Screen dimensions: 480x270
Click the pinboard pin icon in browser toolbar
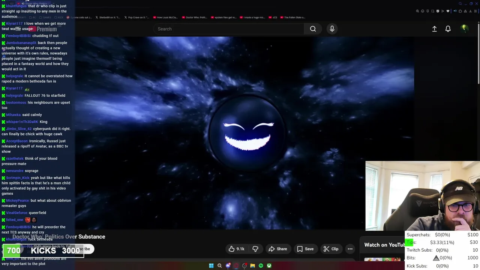click(427, 11)
